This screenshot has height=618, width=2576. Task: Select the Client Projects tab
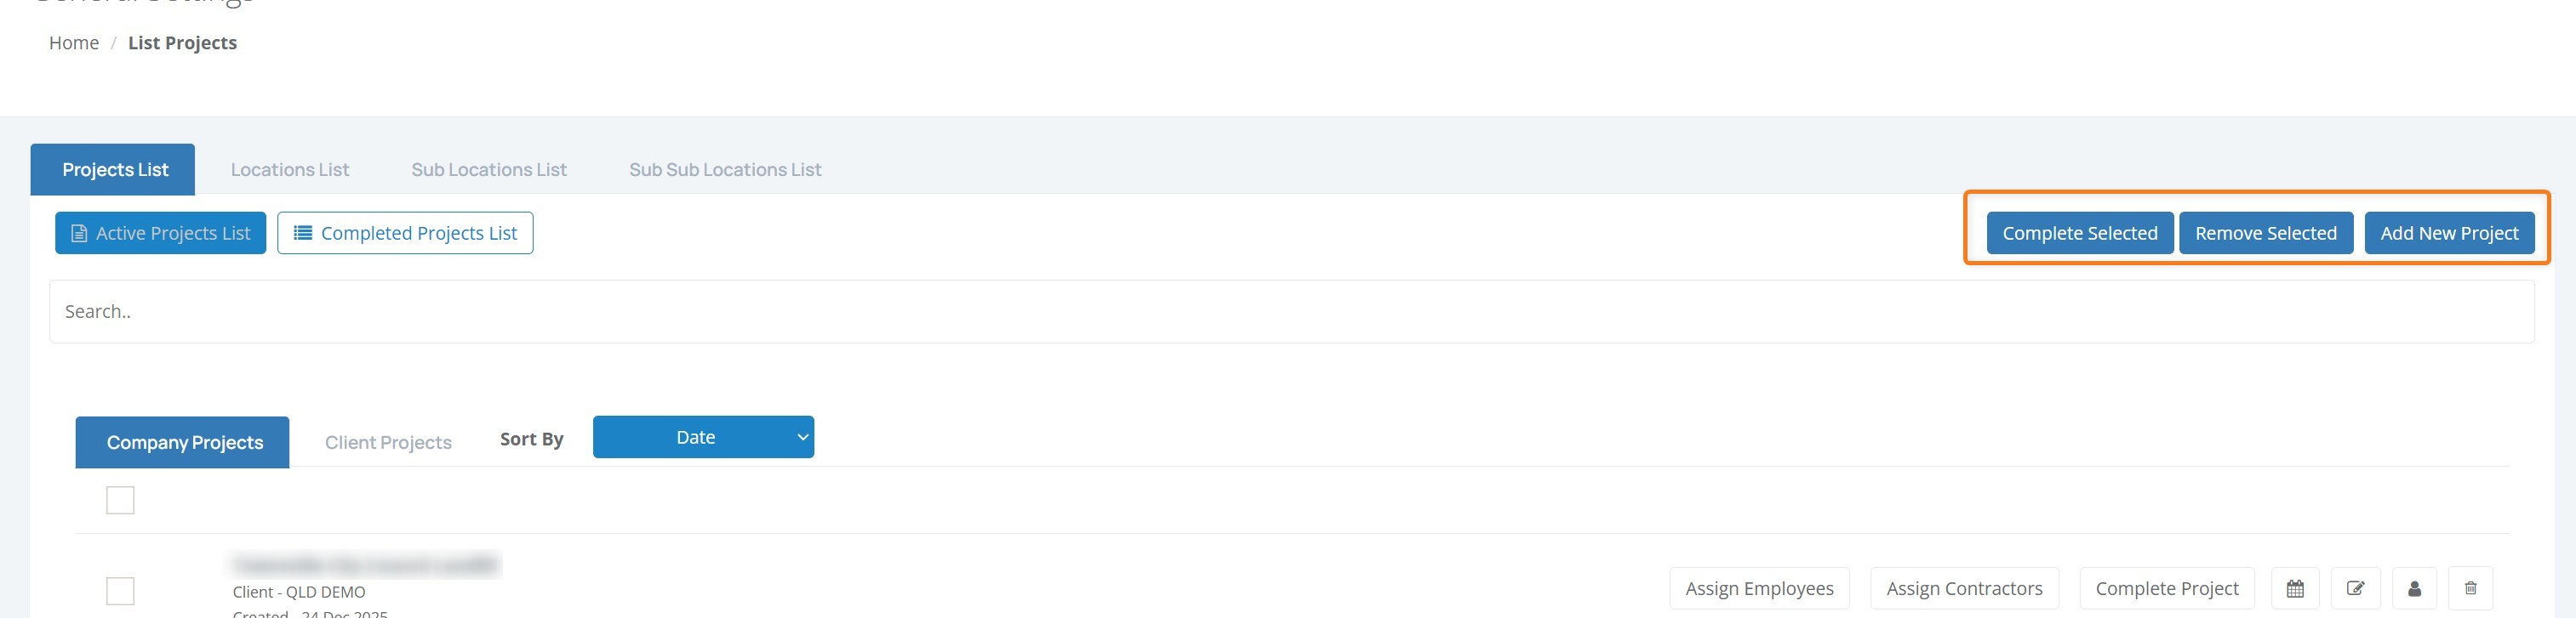[x=388, y=442]
